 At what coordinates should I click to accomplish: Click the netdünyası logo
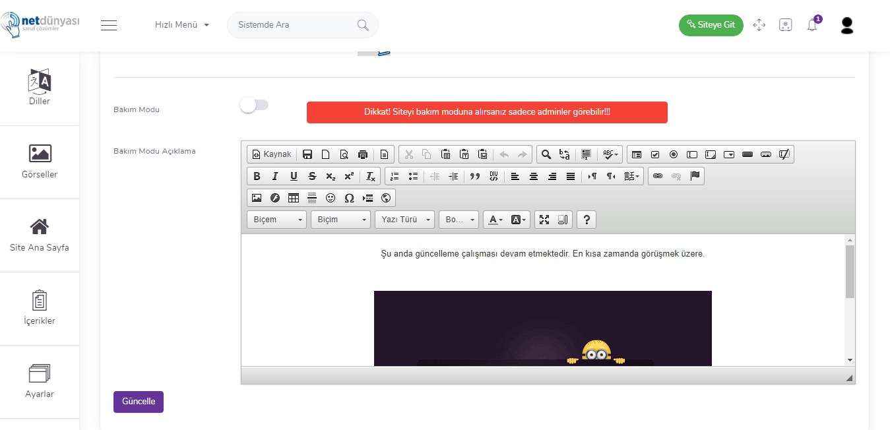(40, 25)
